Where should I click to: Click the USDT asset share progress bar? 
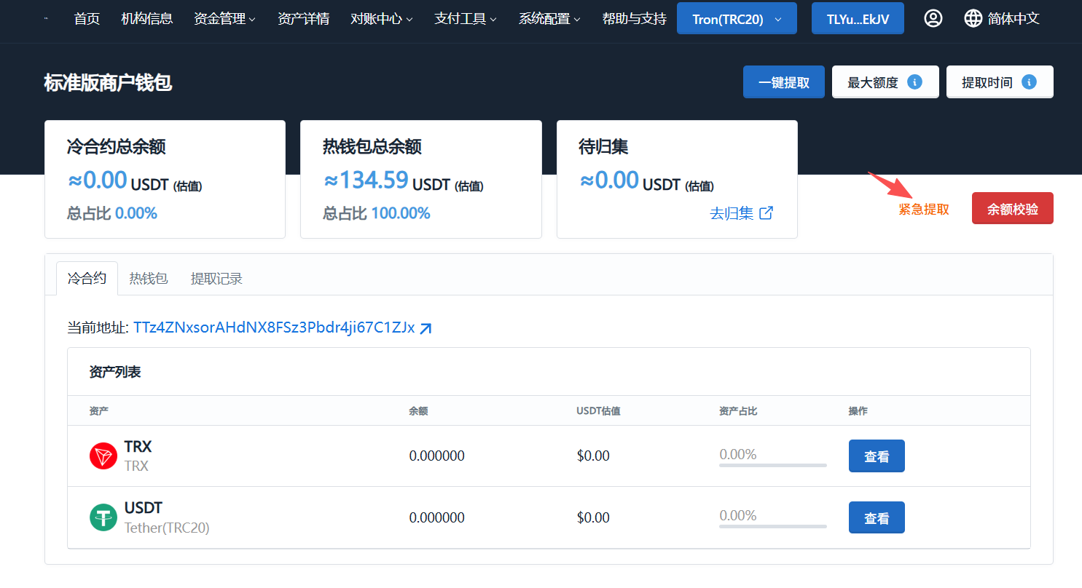click(x=773, y=525)
